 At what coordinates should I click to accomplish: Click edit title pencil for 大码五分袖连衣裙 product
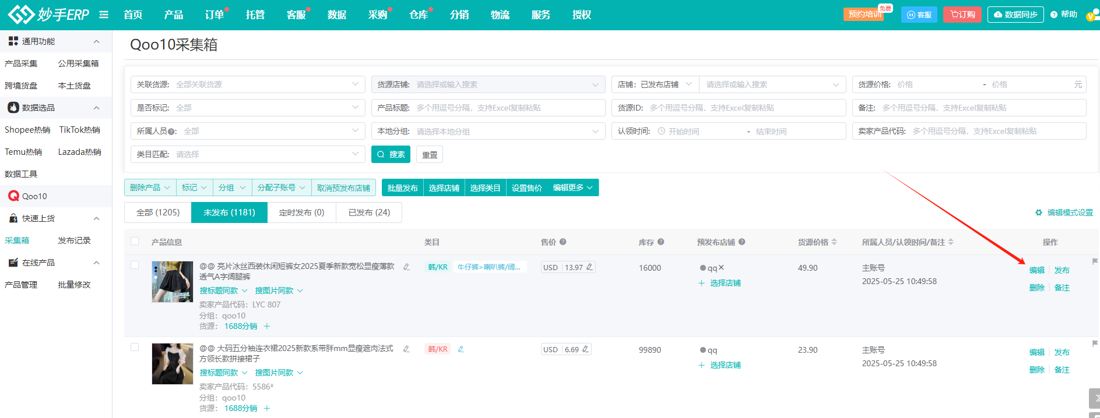[x=406, y=349]
